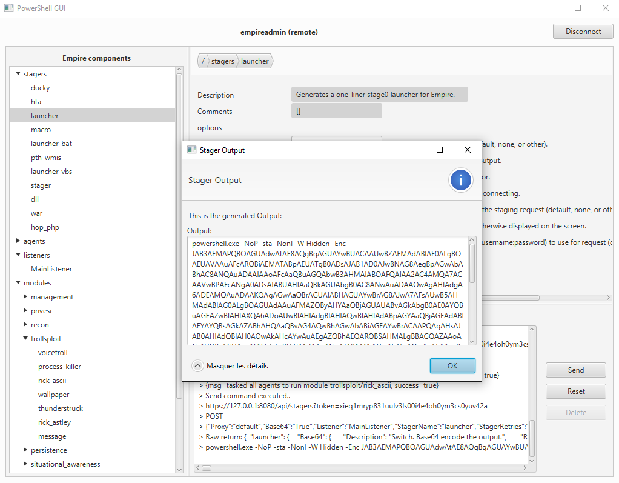Image resolution: width=619 pixels, height=483 pixels.
Task: Close the Stager Output dialog
Action: click(468, 150)
